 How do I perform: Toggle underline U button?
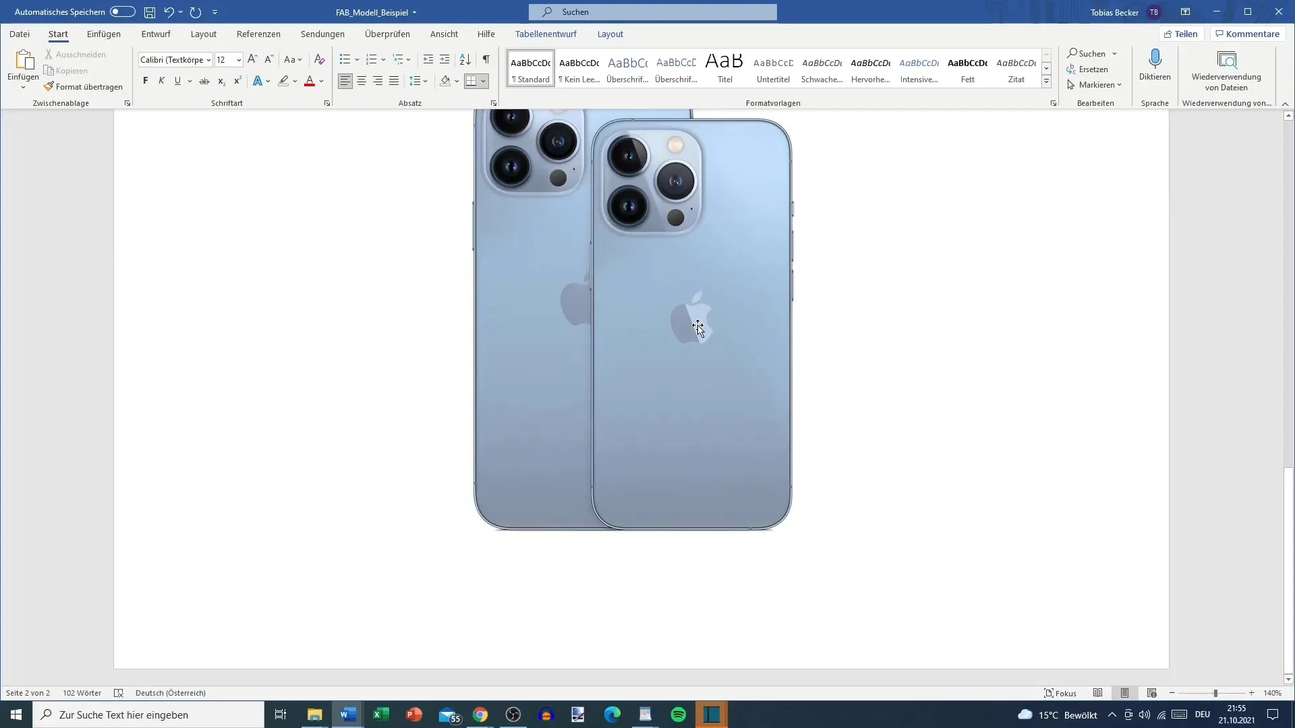point(177,81)
